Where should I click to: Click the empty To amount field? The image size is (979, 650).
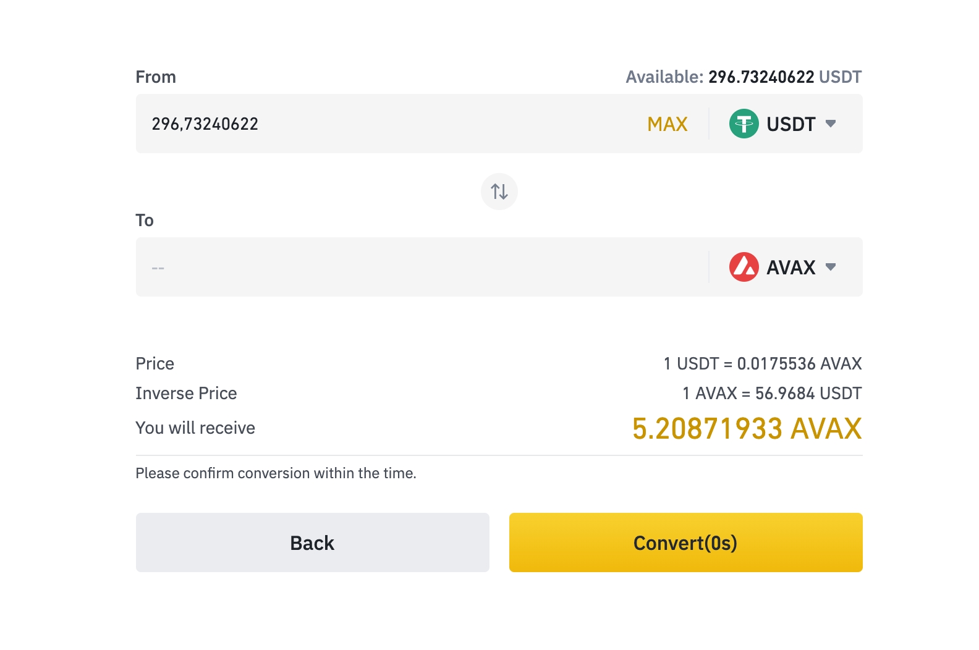tap(420, 267)
